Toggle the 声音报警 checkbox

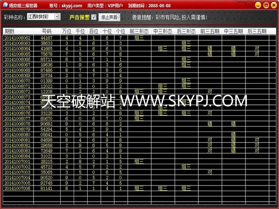coord(93,17)
